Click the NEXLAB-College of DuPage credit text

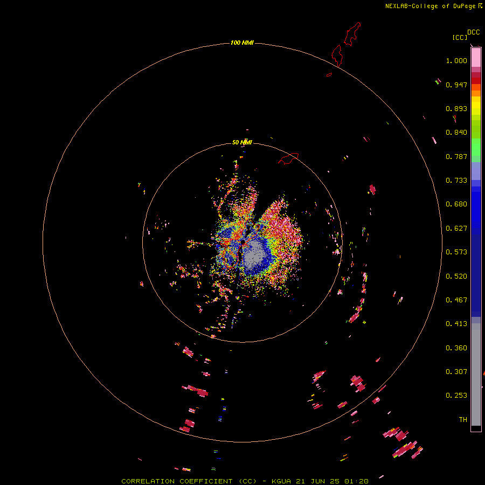coord(430,6)
